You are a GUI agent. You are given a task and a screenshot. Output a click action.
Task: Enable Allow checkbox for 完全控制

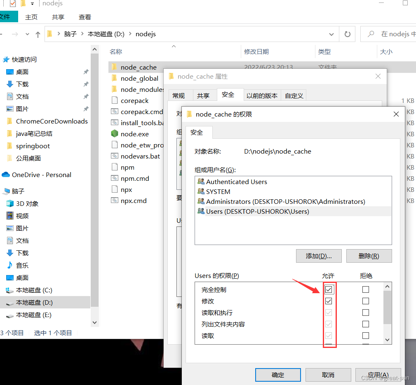click(329, 289)
